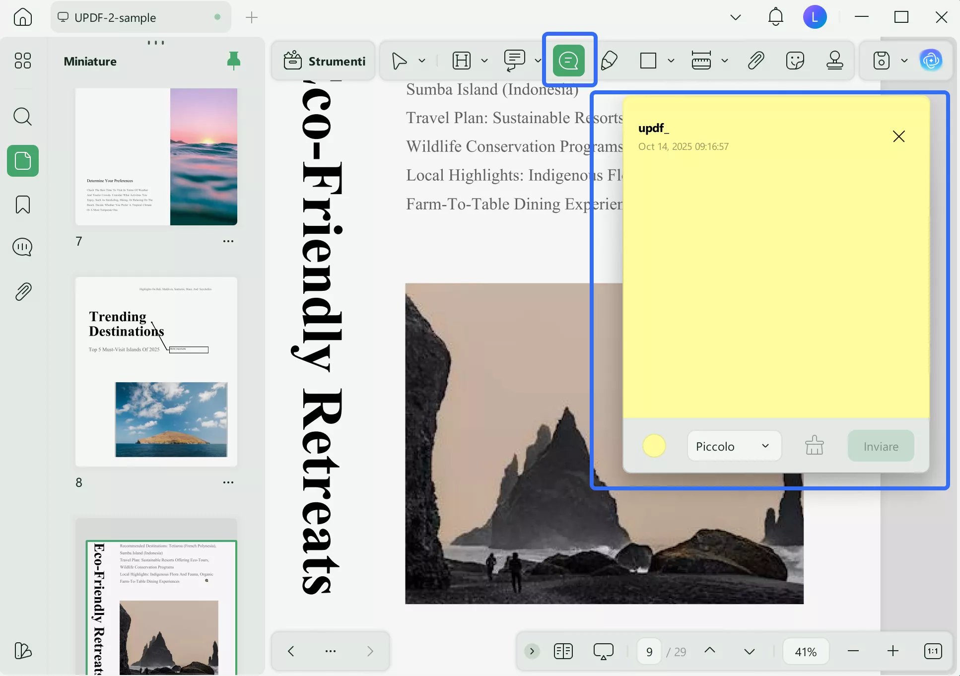Toggle the page layout view mode
Viewport: 960px width, 676px height.
point(563,651)
